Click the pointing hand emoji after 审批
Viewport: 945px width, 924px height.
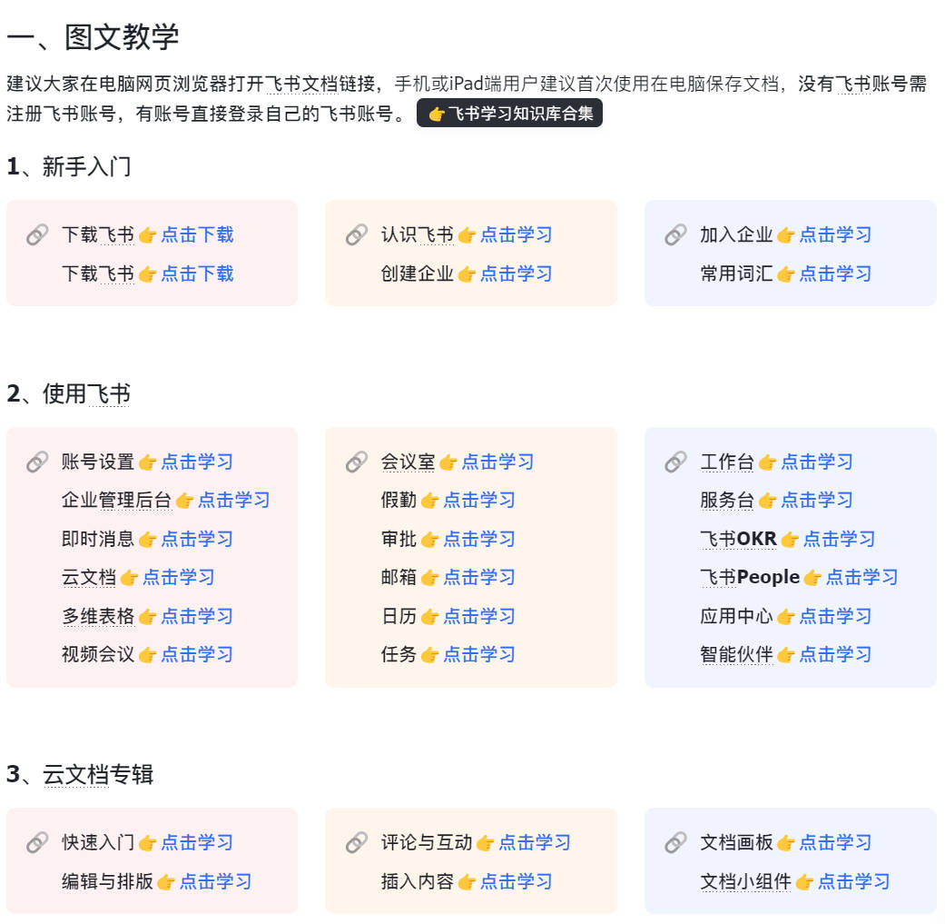coord(429,539)
